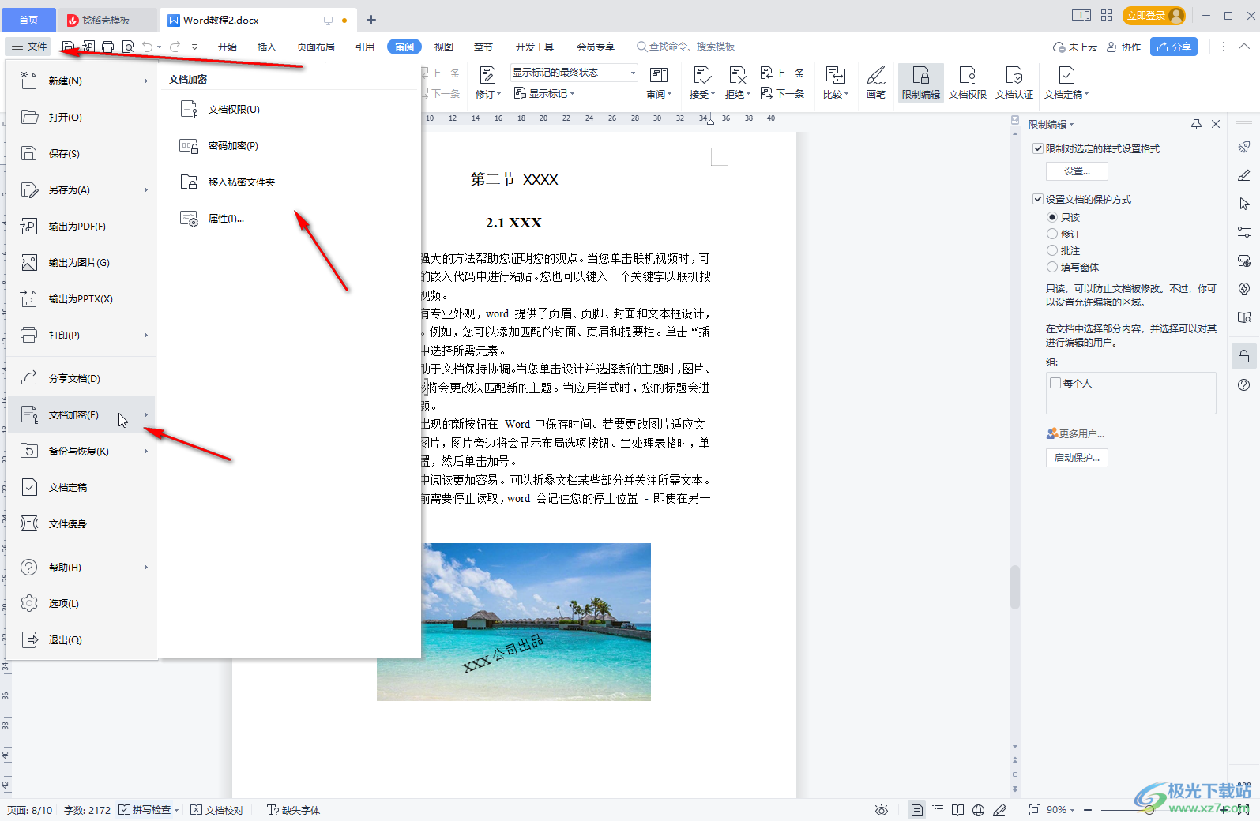
Task: Click the lock icon in right sidebar
Action: [x=1244, y=356]
